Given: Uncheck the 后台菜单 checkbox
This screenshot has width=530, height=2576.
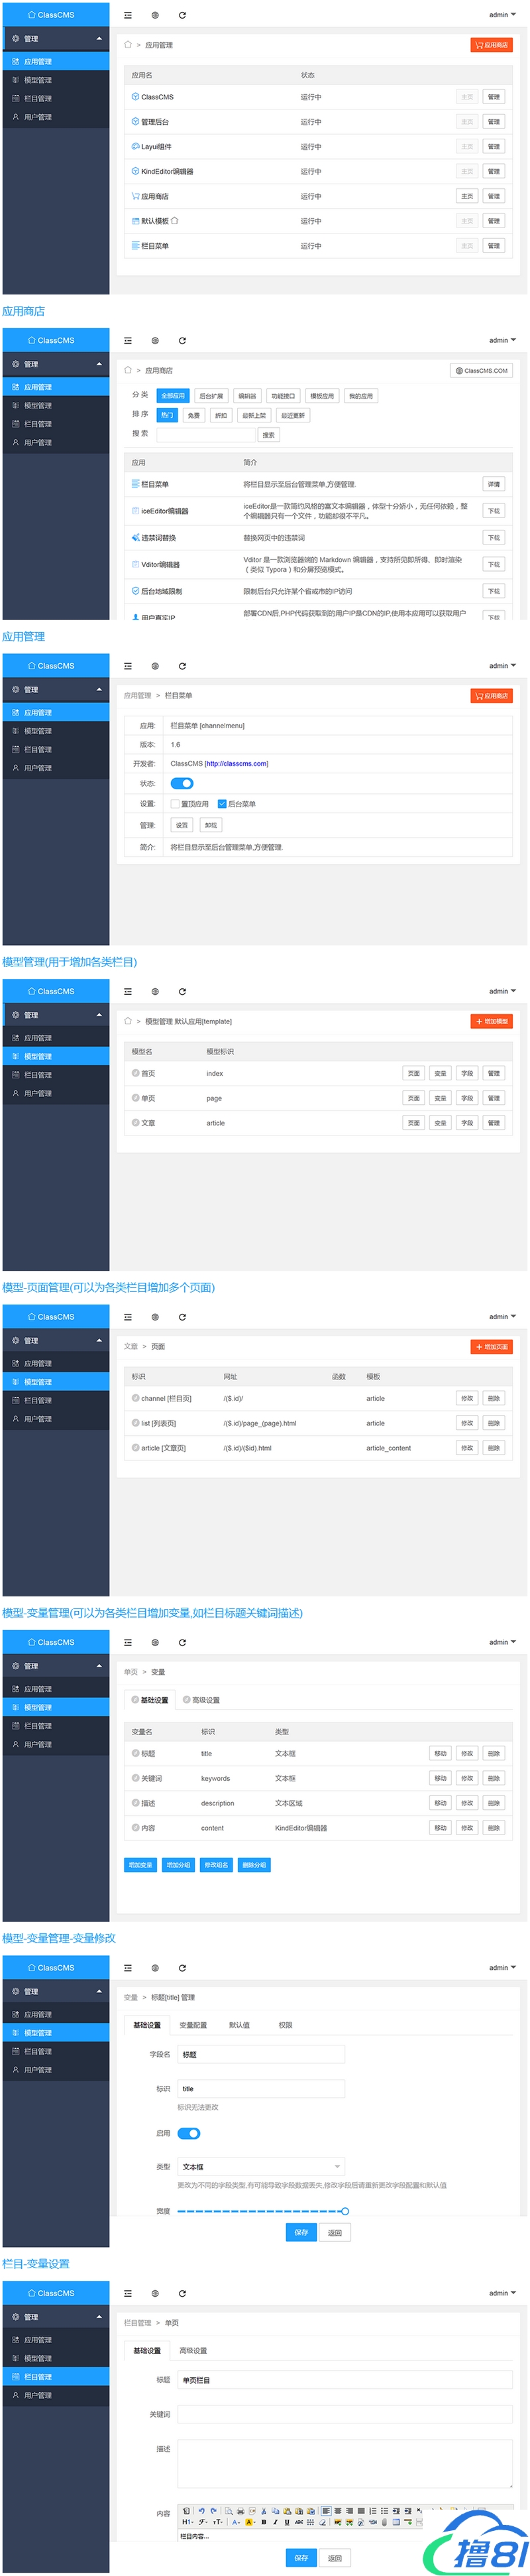Looking at the screenshot, I should tap(221, 804).
